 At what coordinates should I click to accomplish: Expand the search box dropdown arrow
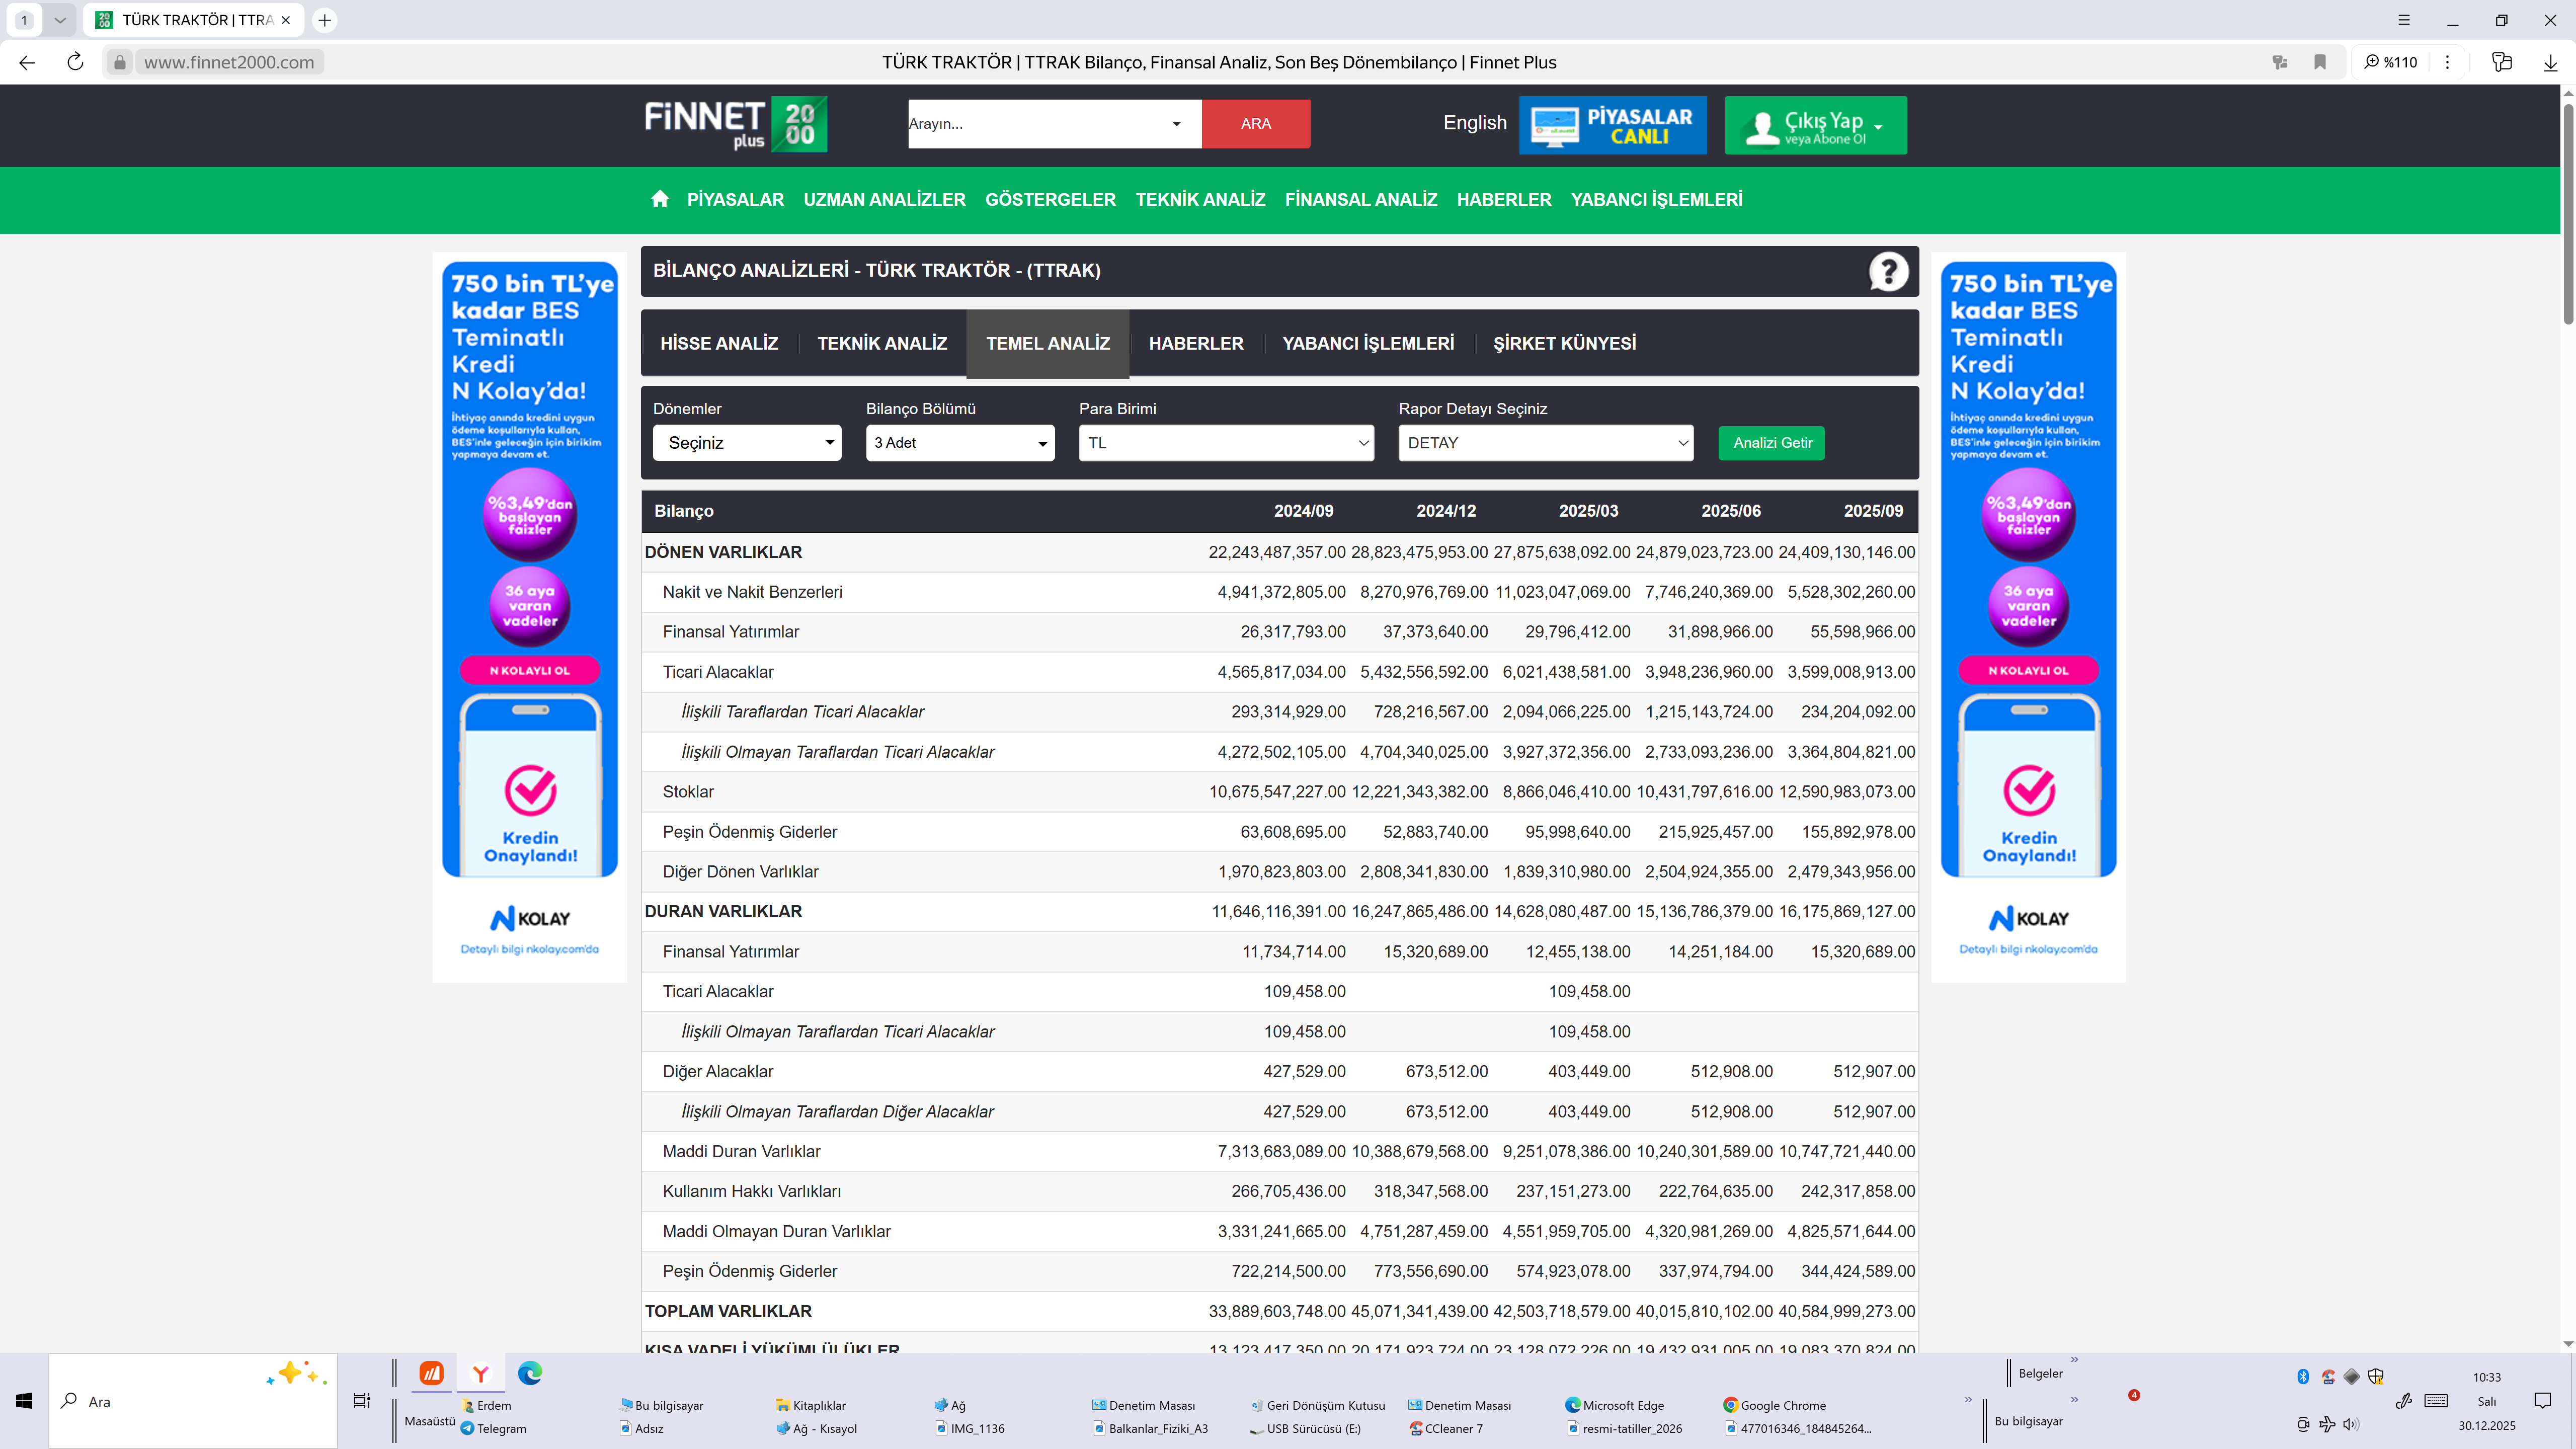point(1176,124)
